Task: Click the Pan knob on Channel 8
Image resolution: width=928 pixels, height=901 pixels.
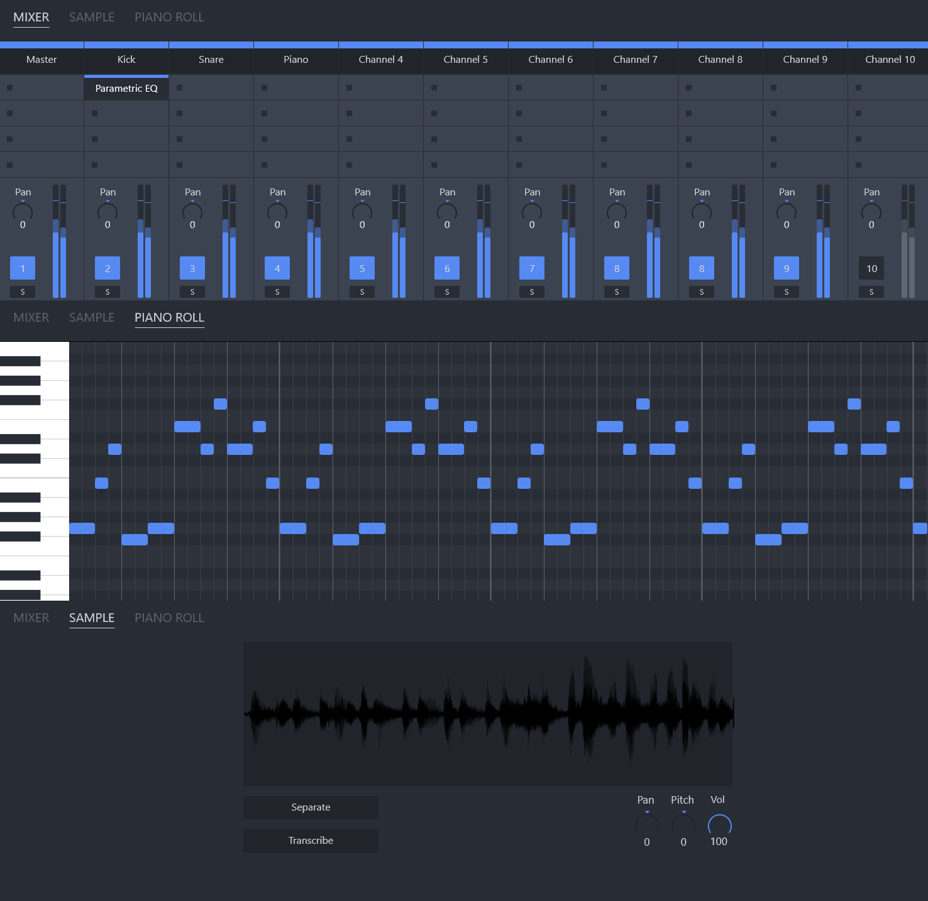Action: pyautogui.click(x=702, y=212)
